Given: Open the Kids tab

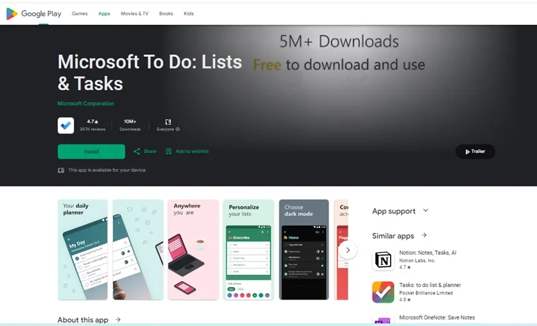Looking at the screenshot, I should click(189, 13).
